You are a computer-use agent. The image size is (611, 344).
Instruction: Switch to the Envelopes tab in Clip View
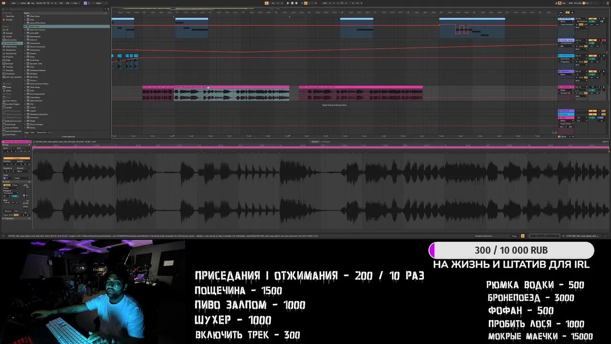click(x=326, y=142)
